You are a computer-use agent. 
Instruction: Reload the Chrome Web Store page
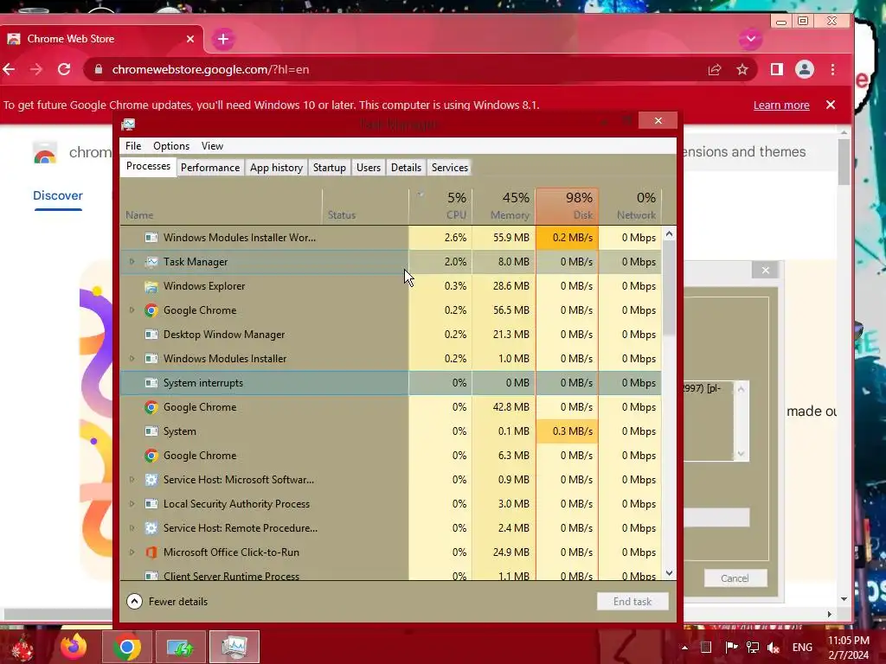pos(64,69)
